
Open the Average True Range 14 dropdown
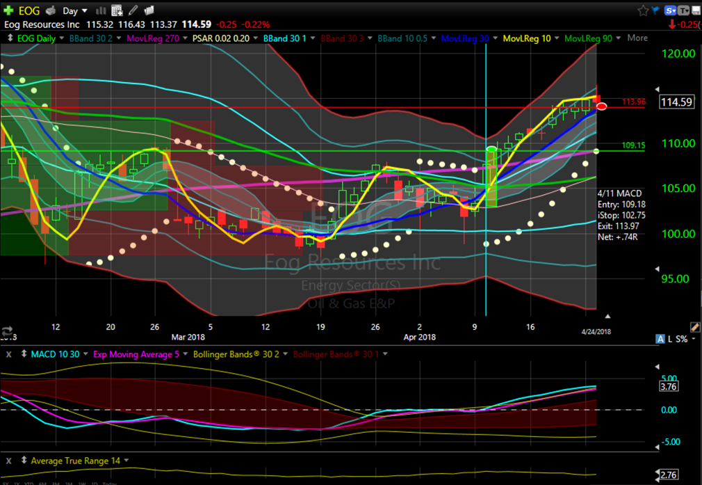126,461
